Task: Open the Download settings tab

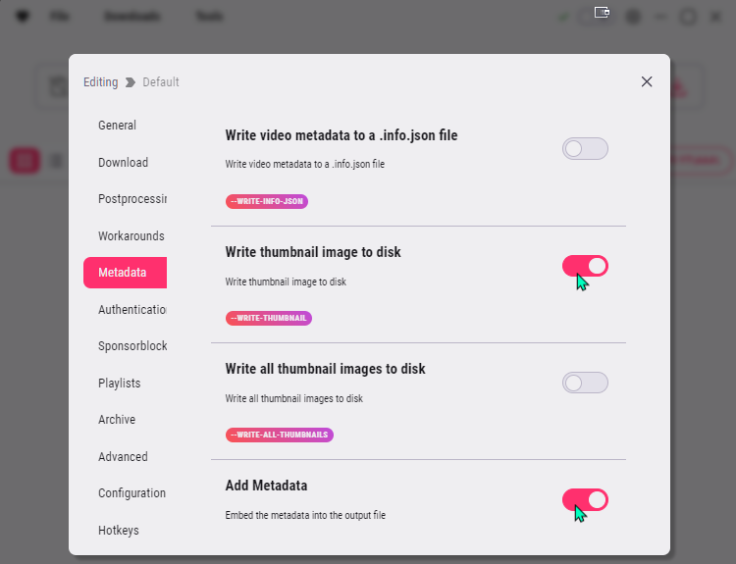Action: coord(125,163)
